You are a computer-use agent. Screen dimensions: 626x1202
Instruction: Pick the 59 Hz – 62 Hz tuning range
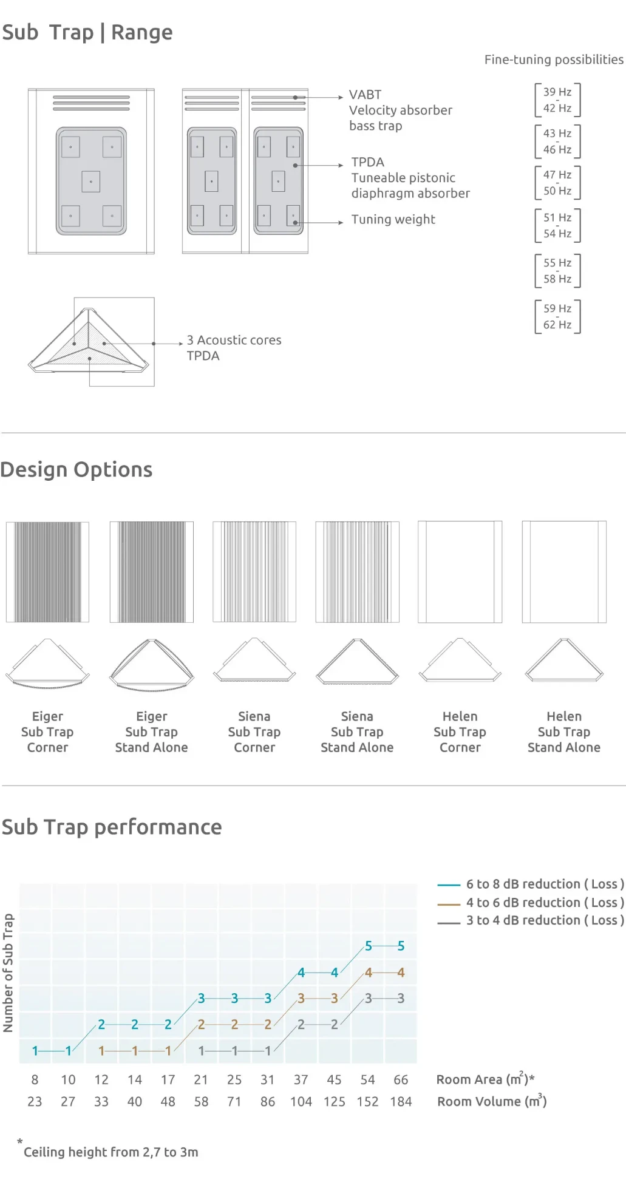pos(557,317)
